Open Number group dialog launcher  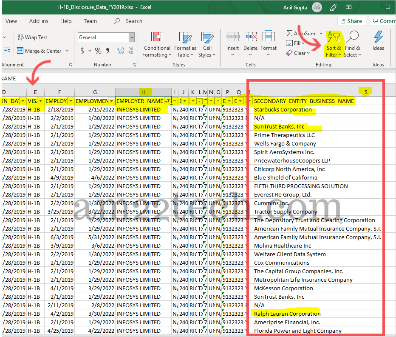(x=134, y=65)
